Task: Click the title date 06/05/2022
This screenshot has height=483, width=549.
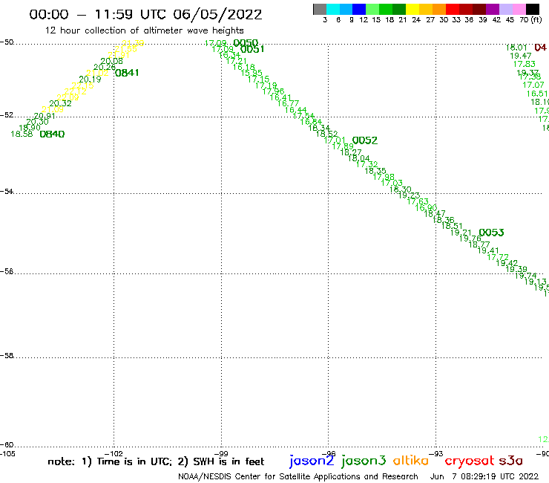Action: coord(217,14)
